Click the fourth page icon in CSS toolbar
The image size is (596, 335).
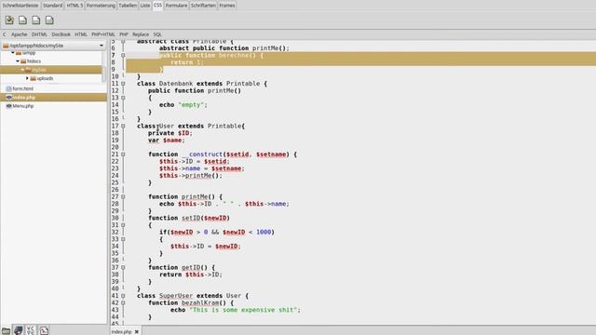[x=49, y=20]
